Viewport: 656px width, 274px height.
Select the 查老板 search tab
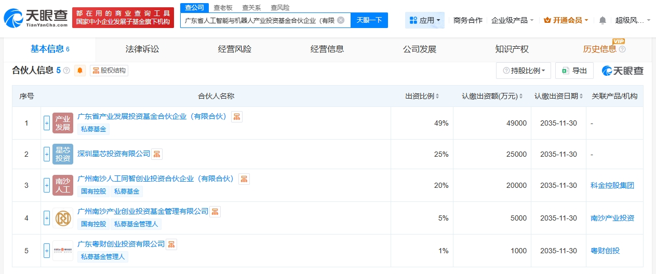point(223,8)
